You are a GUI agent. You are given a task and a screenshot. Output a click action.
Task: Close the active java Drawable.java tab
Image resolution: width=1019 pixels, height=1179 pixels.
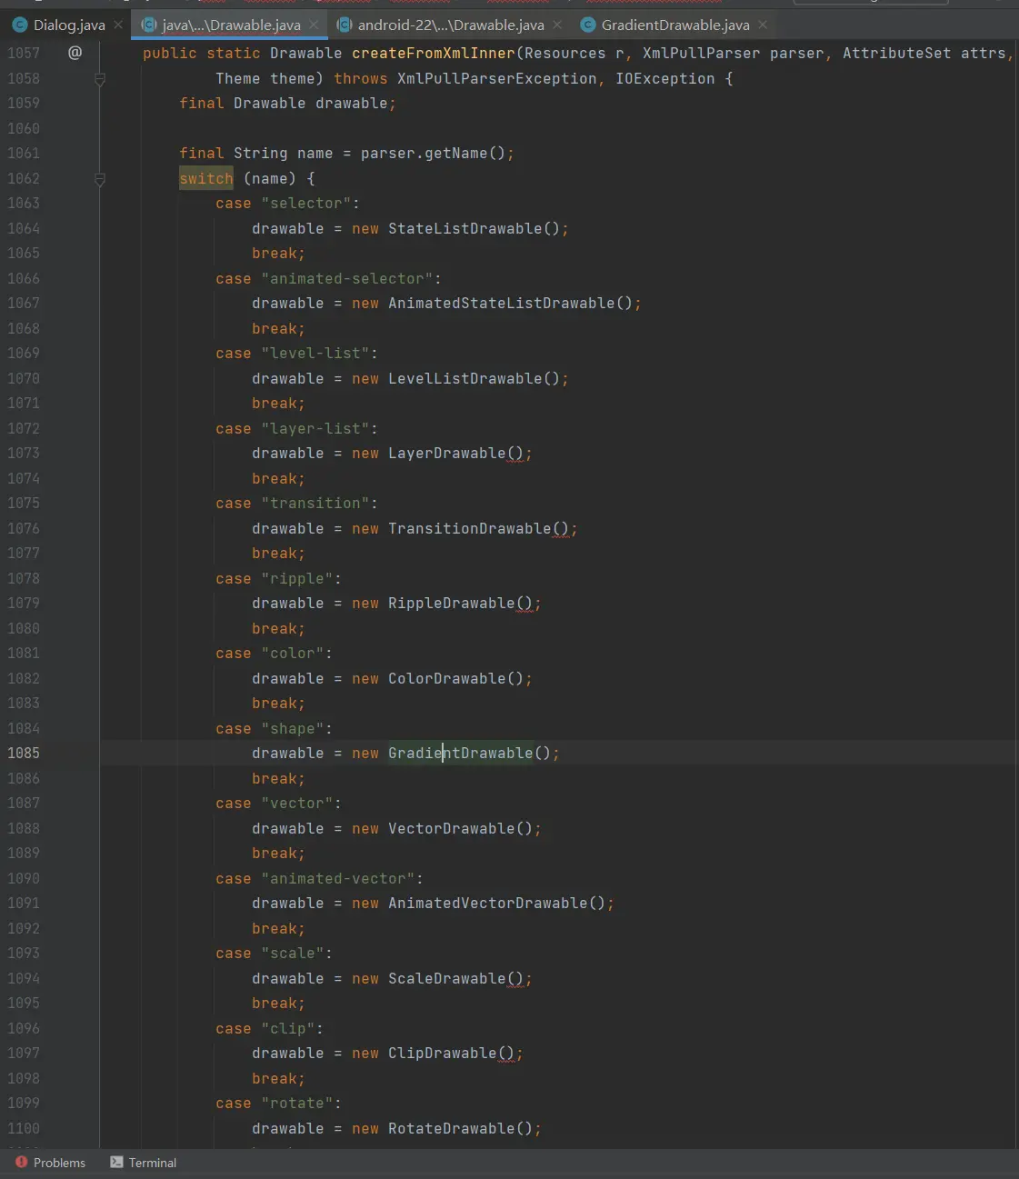314,25
